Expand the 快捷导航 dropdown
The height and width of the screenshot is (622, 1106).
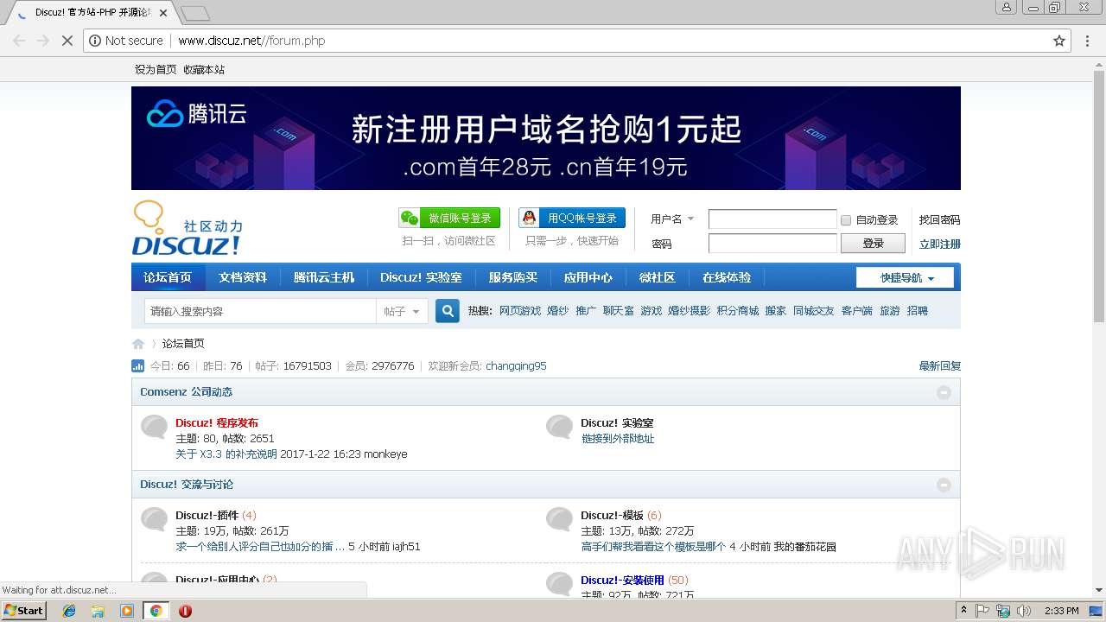906,277
